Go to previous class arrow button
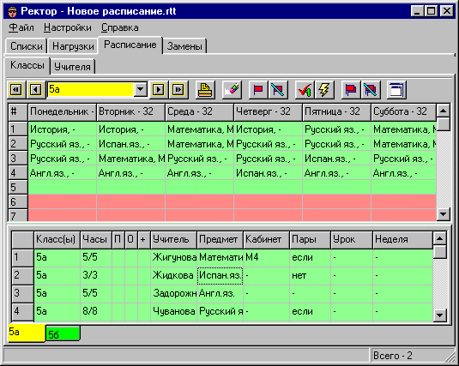 pyautogui.click(x=36, y=89)
